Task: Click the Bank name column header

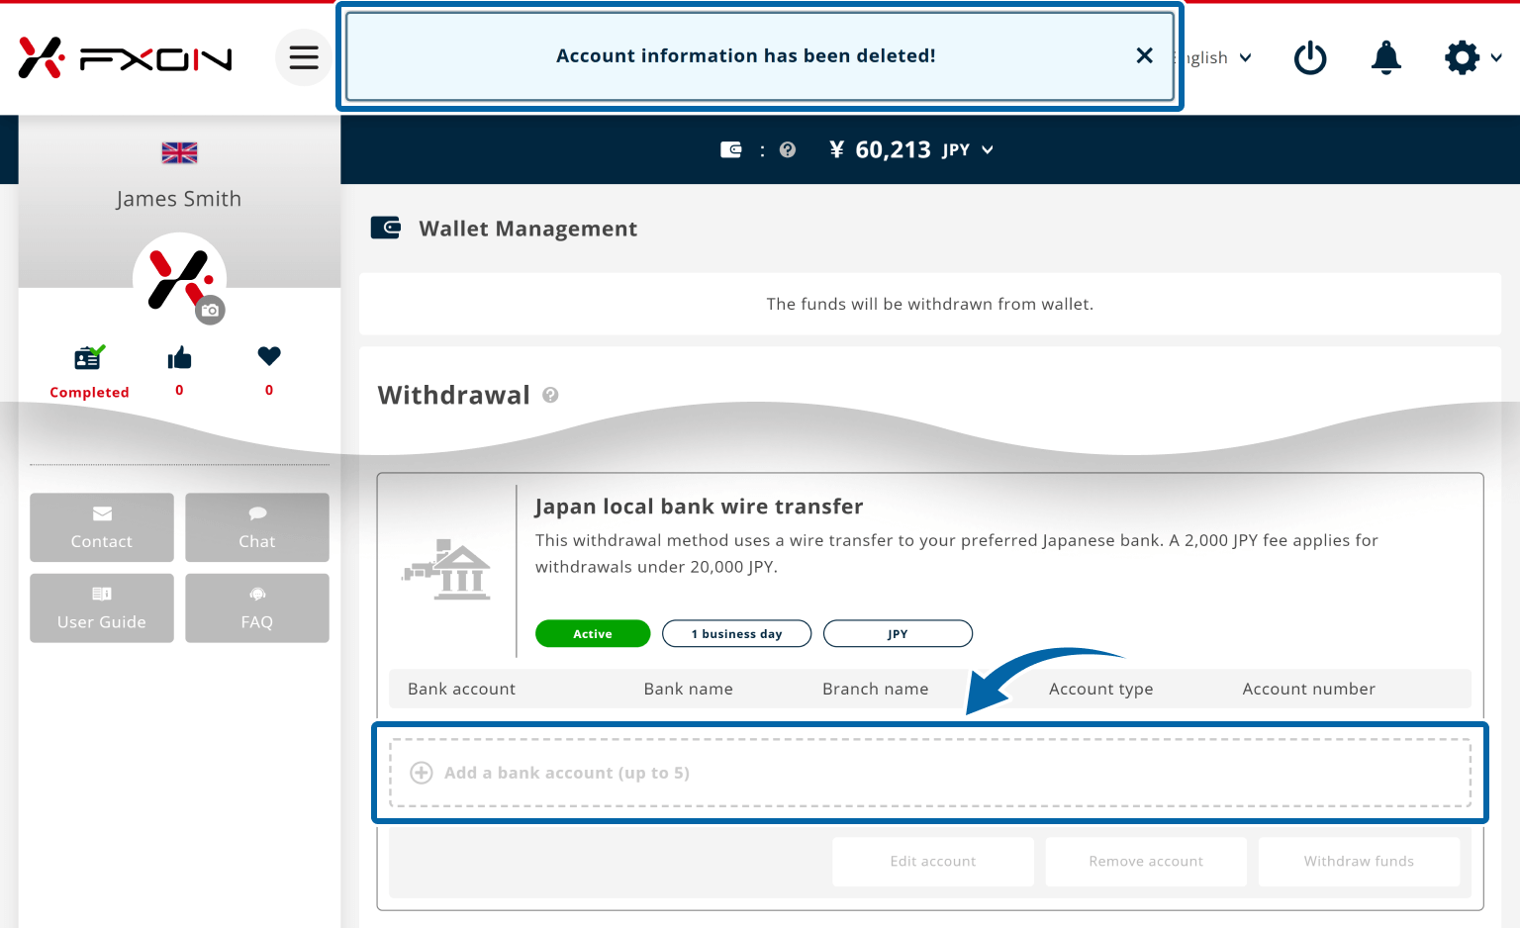Action: click(689, 689)
